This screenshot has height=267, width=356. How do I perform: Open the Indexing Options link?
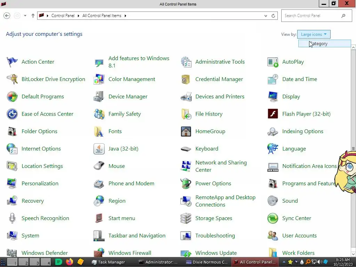[303, 131]
